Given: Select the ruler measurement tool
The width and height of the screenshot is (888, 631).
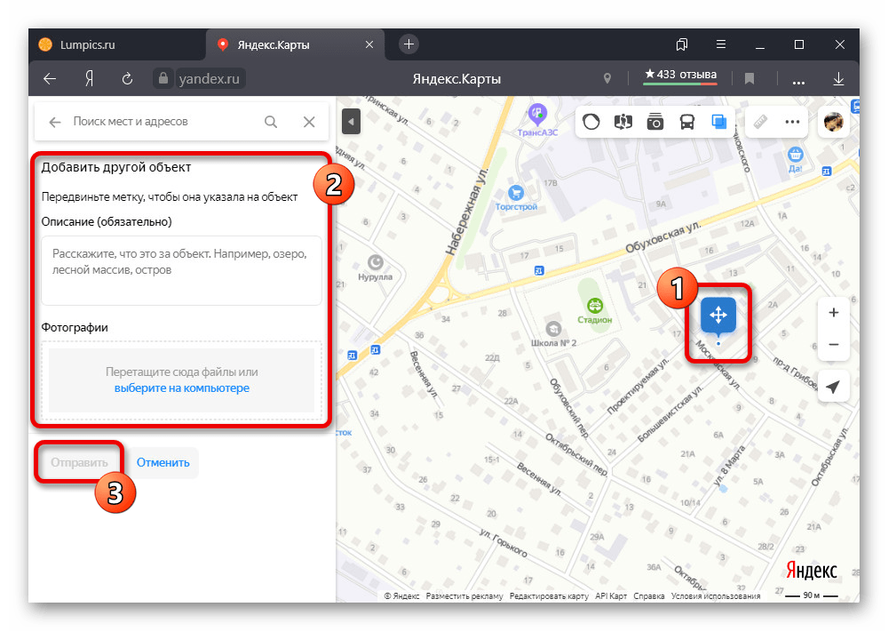Looking at the screenshot, I should [761, 122].
